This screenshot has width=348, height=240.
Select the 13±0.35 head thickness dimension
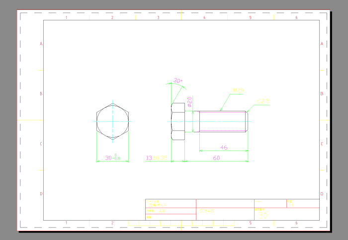pos(157,158)
